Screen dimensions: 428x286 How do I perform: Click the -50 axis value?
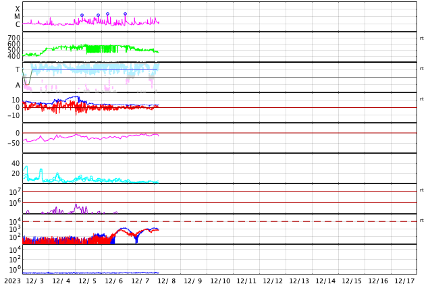pyautogui.click(x=14, y=143)
